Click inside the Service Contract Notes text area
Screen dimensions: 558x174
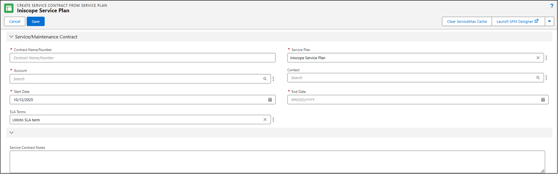click(x=277, y=162)
